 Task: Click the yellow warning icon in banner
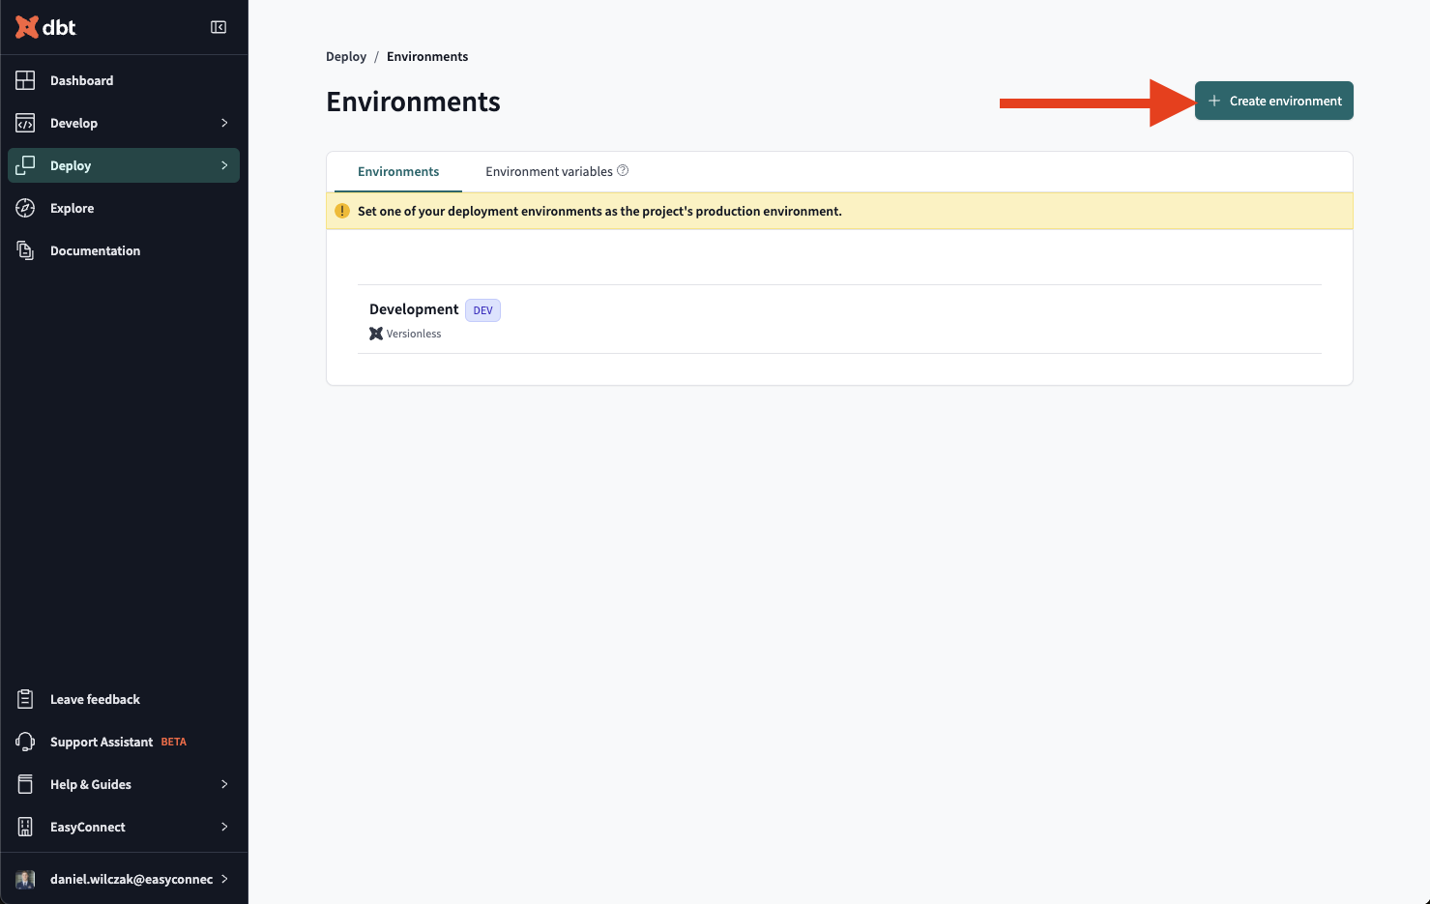342,211
